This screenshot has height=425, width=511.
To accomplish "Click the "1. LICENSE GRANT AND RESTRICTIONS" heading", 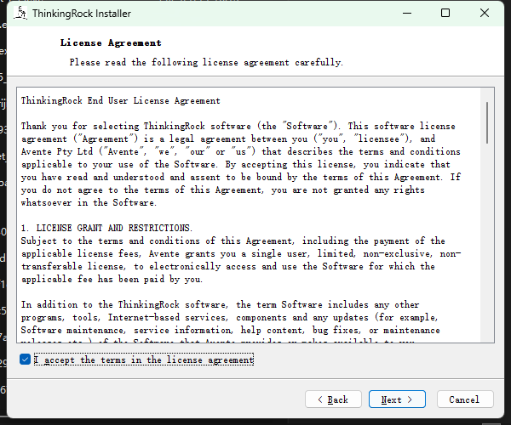I will [x=106, y=228].
